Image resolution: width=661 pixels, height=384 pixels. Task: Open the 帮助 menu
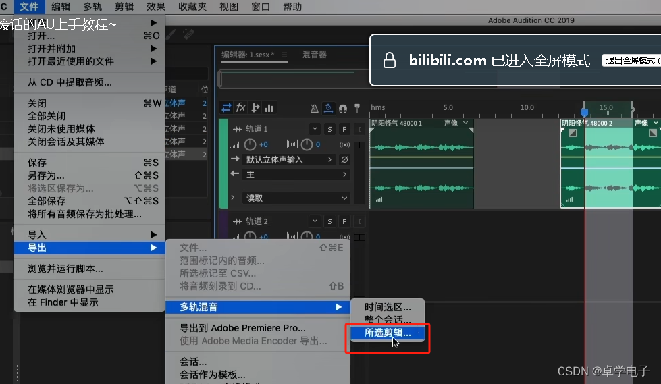coord(292,7)
